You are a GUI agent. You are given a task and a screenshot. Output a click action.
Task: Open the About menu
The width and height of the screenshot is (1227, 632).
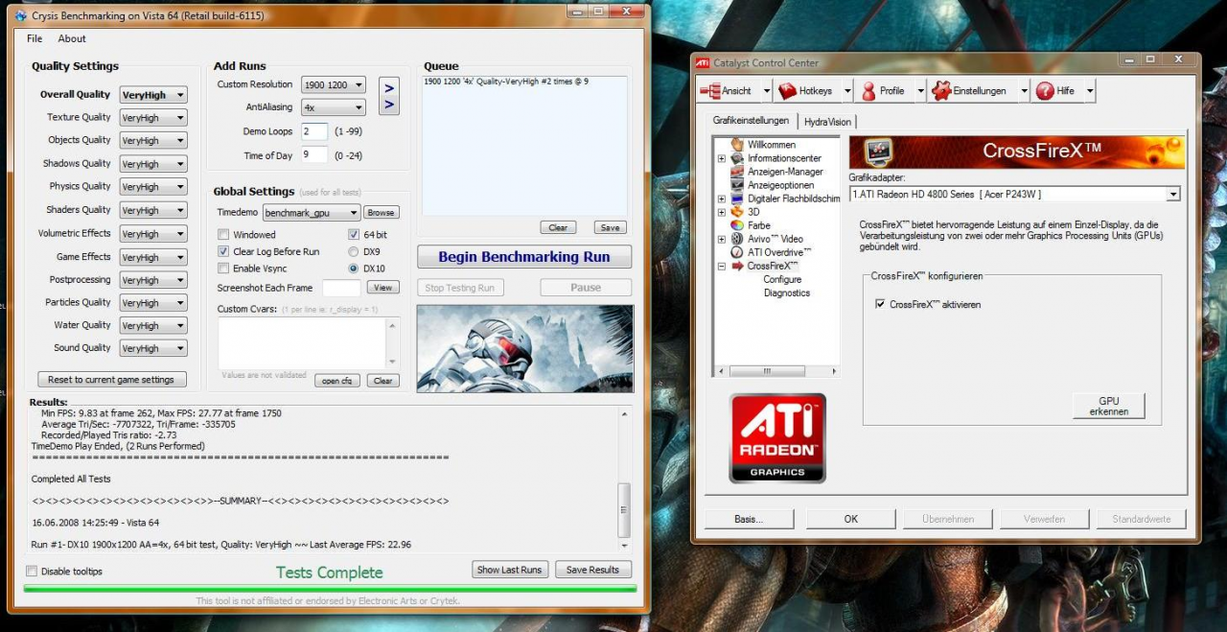(72, 39)
